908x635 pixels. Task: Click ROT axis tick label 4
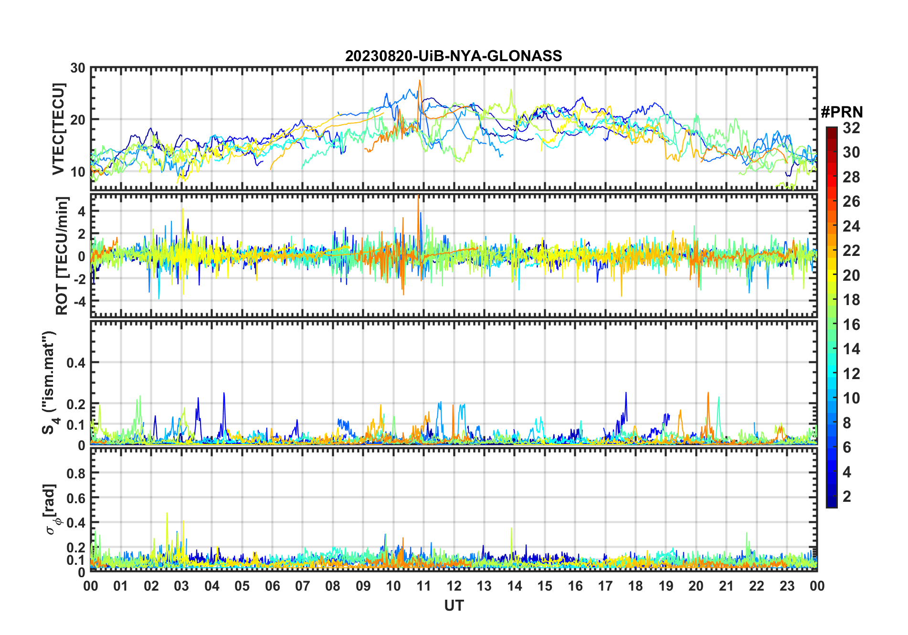tap(82, 211)
